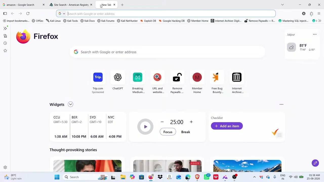Click the purple customize pencil button
The height and width of the screenshot is (182, 324).
point(315,163)
